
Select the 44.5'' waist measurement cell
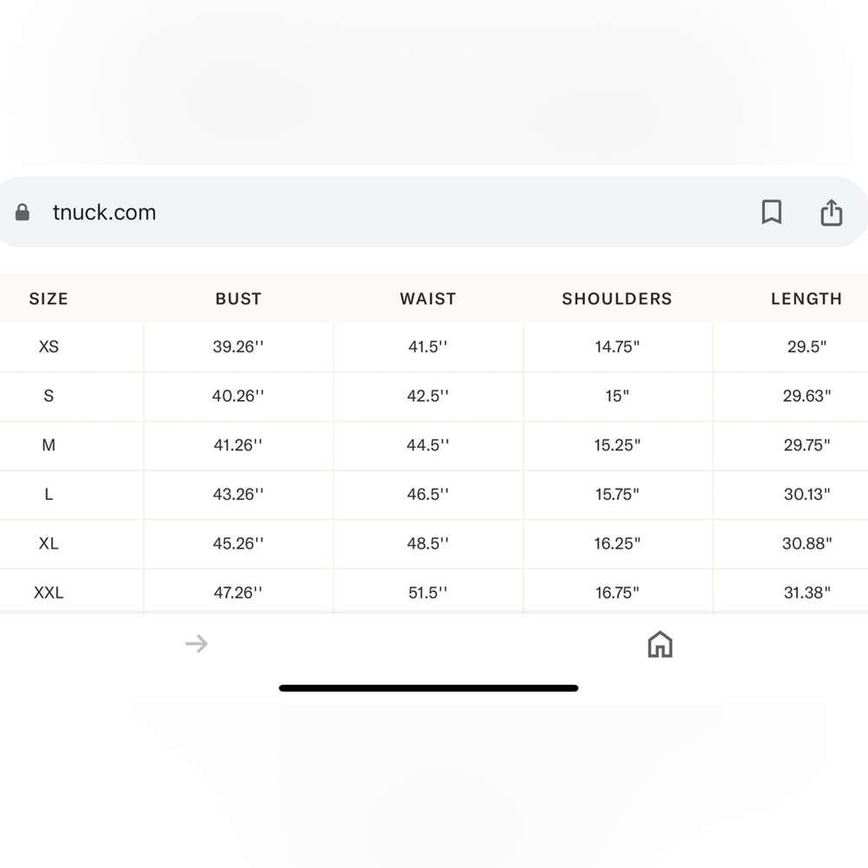click(x=428, y=445)
